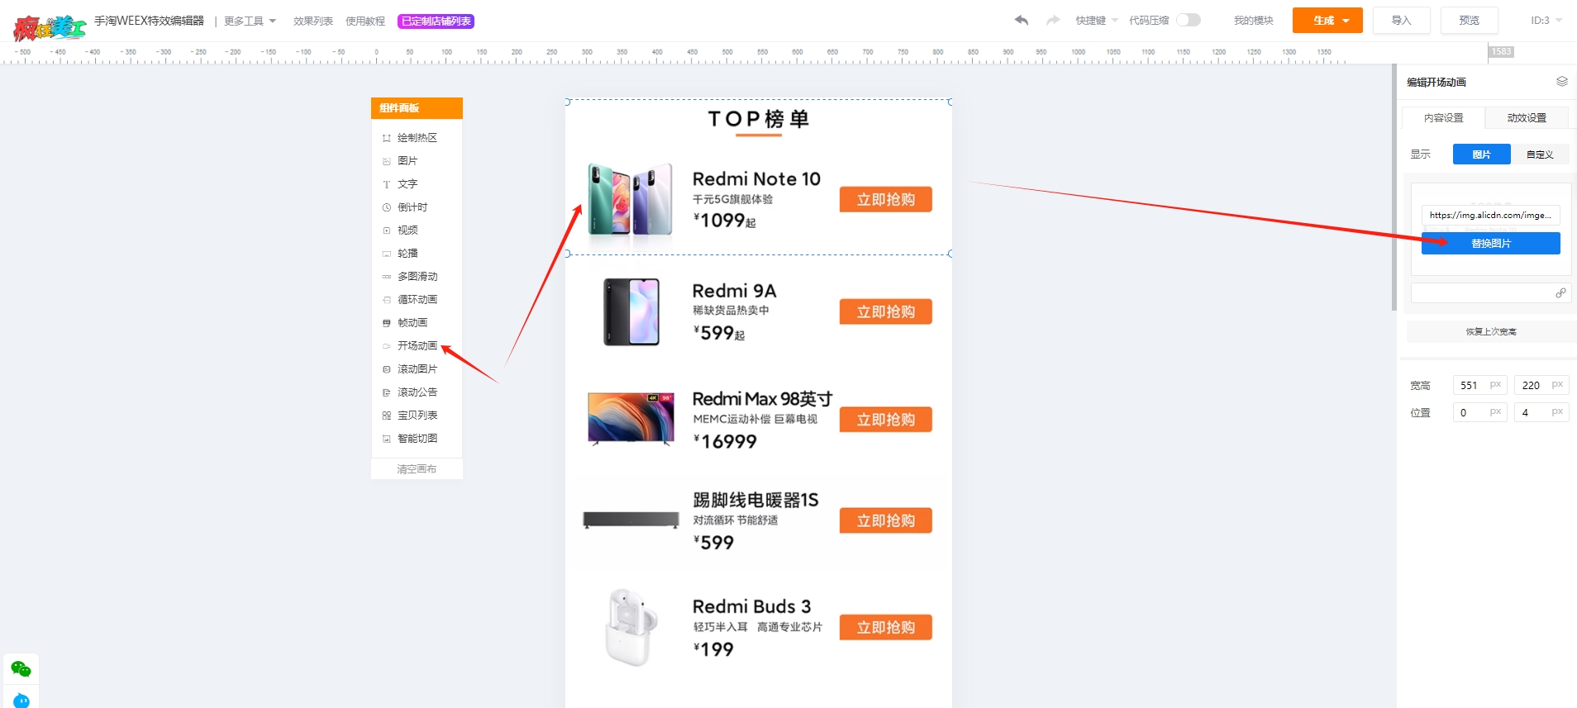This screenshot has width=1577, height=708.
Task: Click the Redmi Buds 3 立即抢购 button
Action: tap(886, 628)
